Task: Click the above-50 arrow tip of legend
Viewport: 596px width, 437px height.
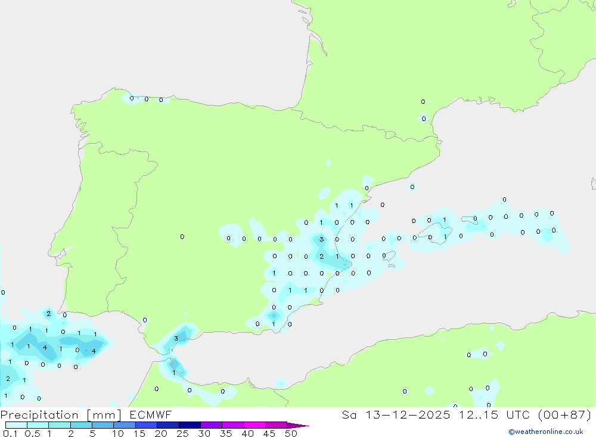Action: [x=297, y=426]
